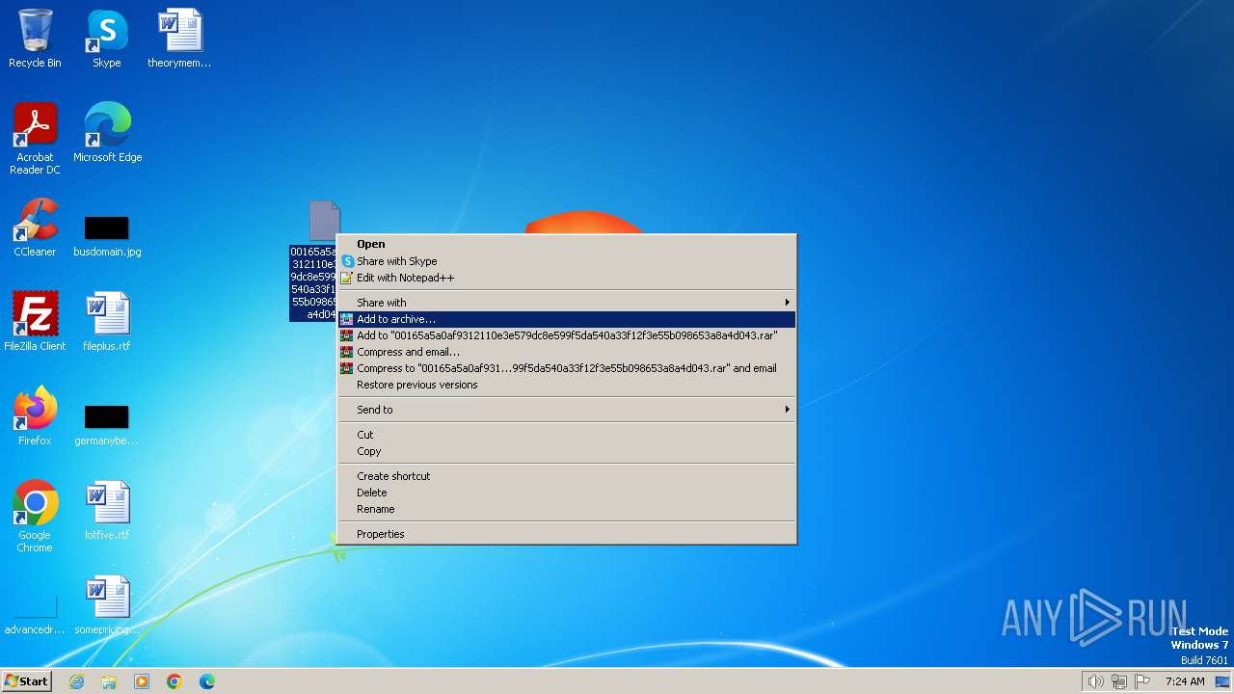Viewport: 1234px width, 694px height.
Task: Choose Create shortcut
Action: [x=567, y=476]
